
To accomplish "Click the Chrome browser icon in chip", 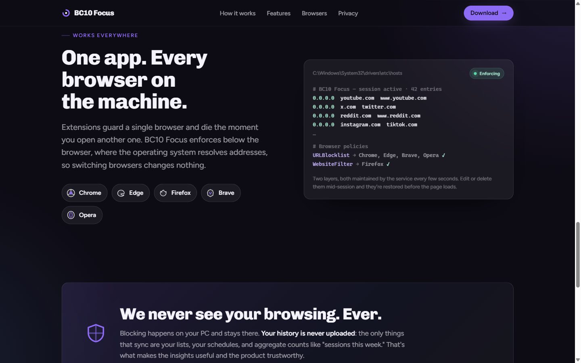I will tap(71, 193).
